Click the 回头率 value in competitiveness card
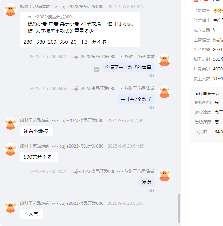 tap(219, 132)
